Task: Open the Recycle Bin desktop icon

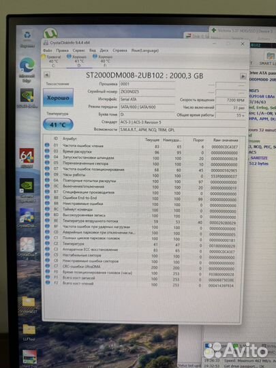Action: pos(27,36)
